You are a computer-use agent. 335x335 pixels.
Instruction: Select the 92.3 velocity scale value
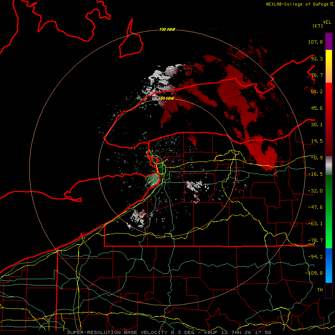pyautogui.click(x=317, y=58)
